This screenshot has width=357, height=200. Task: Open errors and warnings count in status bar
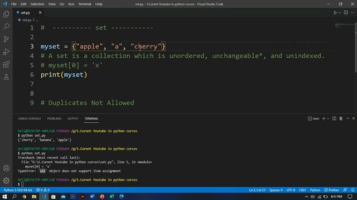pyautogui.click(x=43, y=190)
